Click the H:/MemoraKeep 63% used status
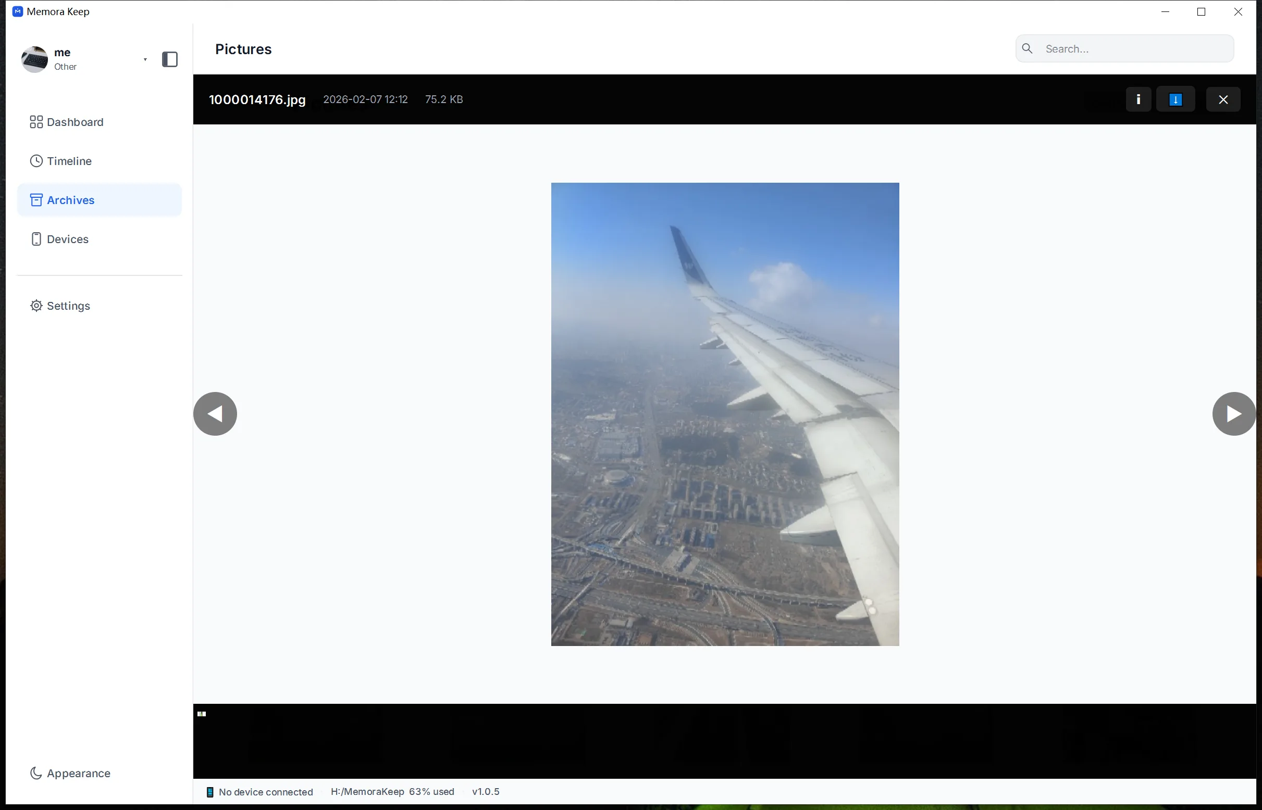Image resolution: width=1262 pixels, height=810 pixels. 392,792
